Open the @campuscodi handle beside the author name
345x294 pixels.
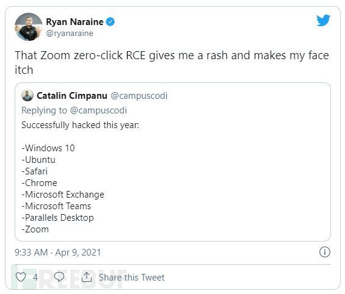coord(139,96)
